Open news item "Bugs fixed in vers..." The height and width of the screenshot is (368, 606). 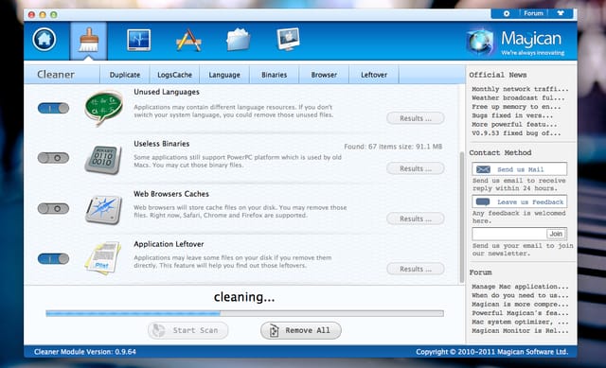tap(512, 115)
